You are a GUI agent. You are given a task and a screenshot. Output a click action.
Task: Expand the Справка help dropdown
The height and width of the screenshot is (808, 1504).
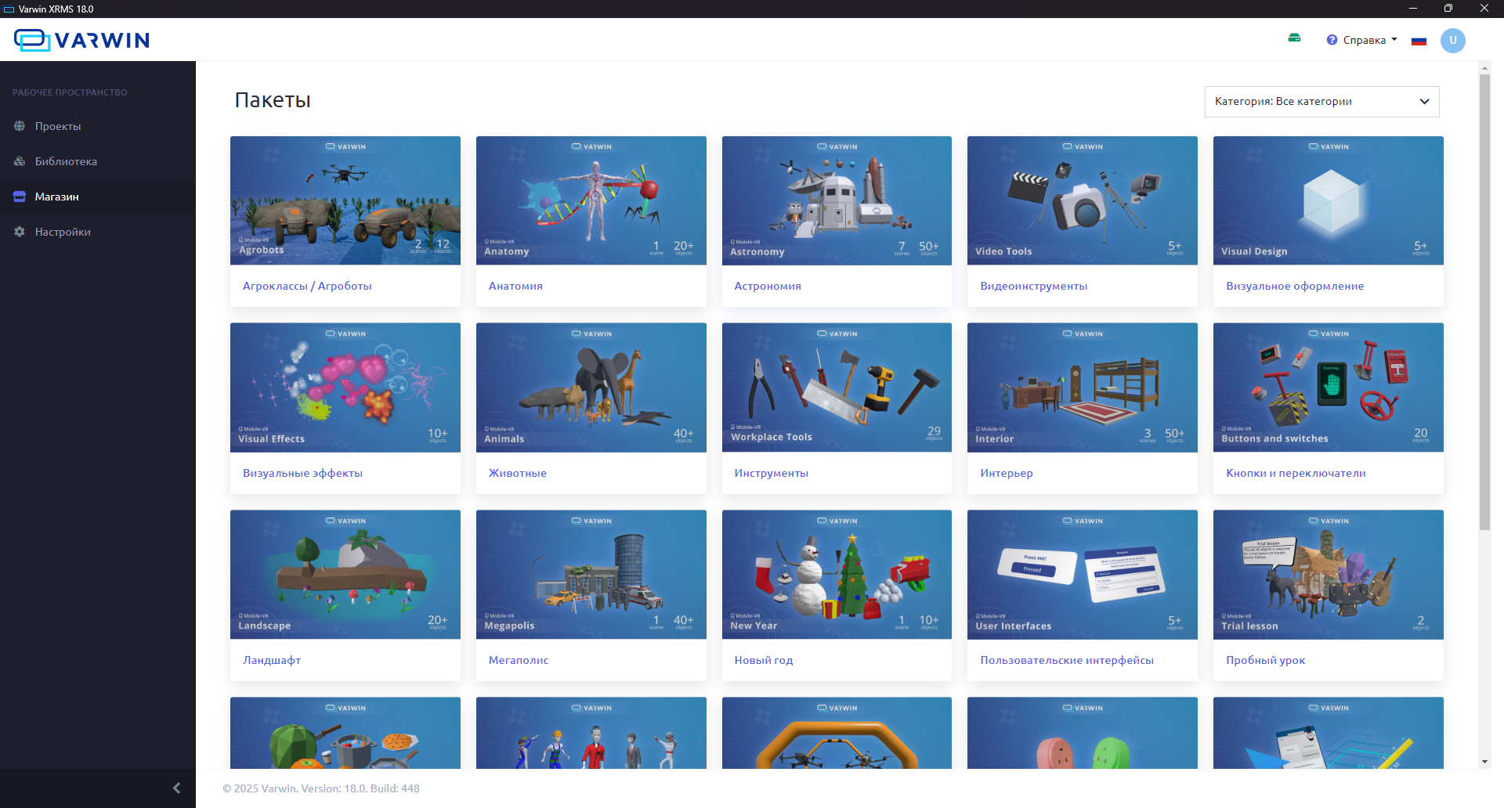[1362, 41]
